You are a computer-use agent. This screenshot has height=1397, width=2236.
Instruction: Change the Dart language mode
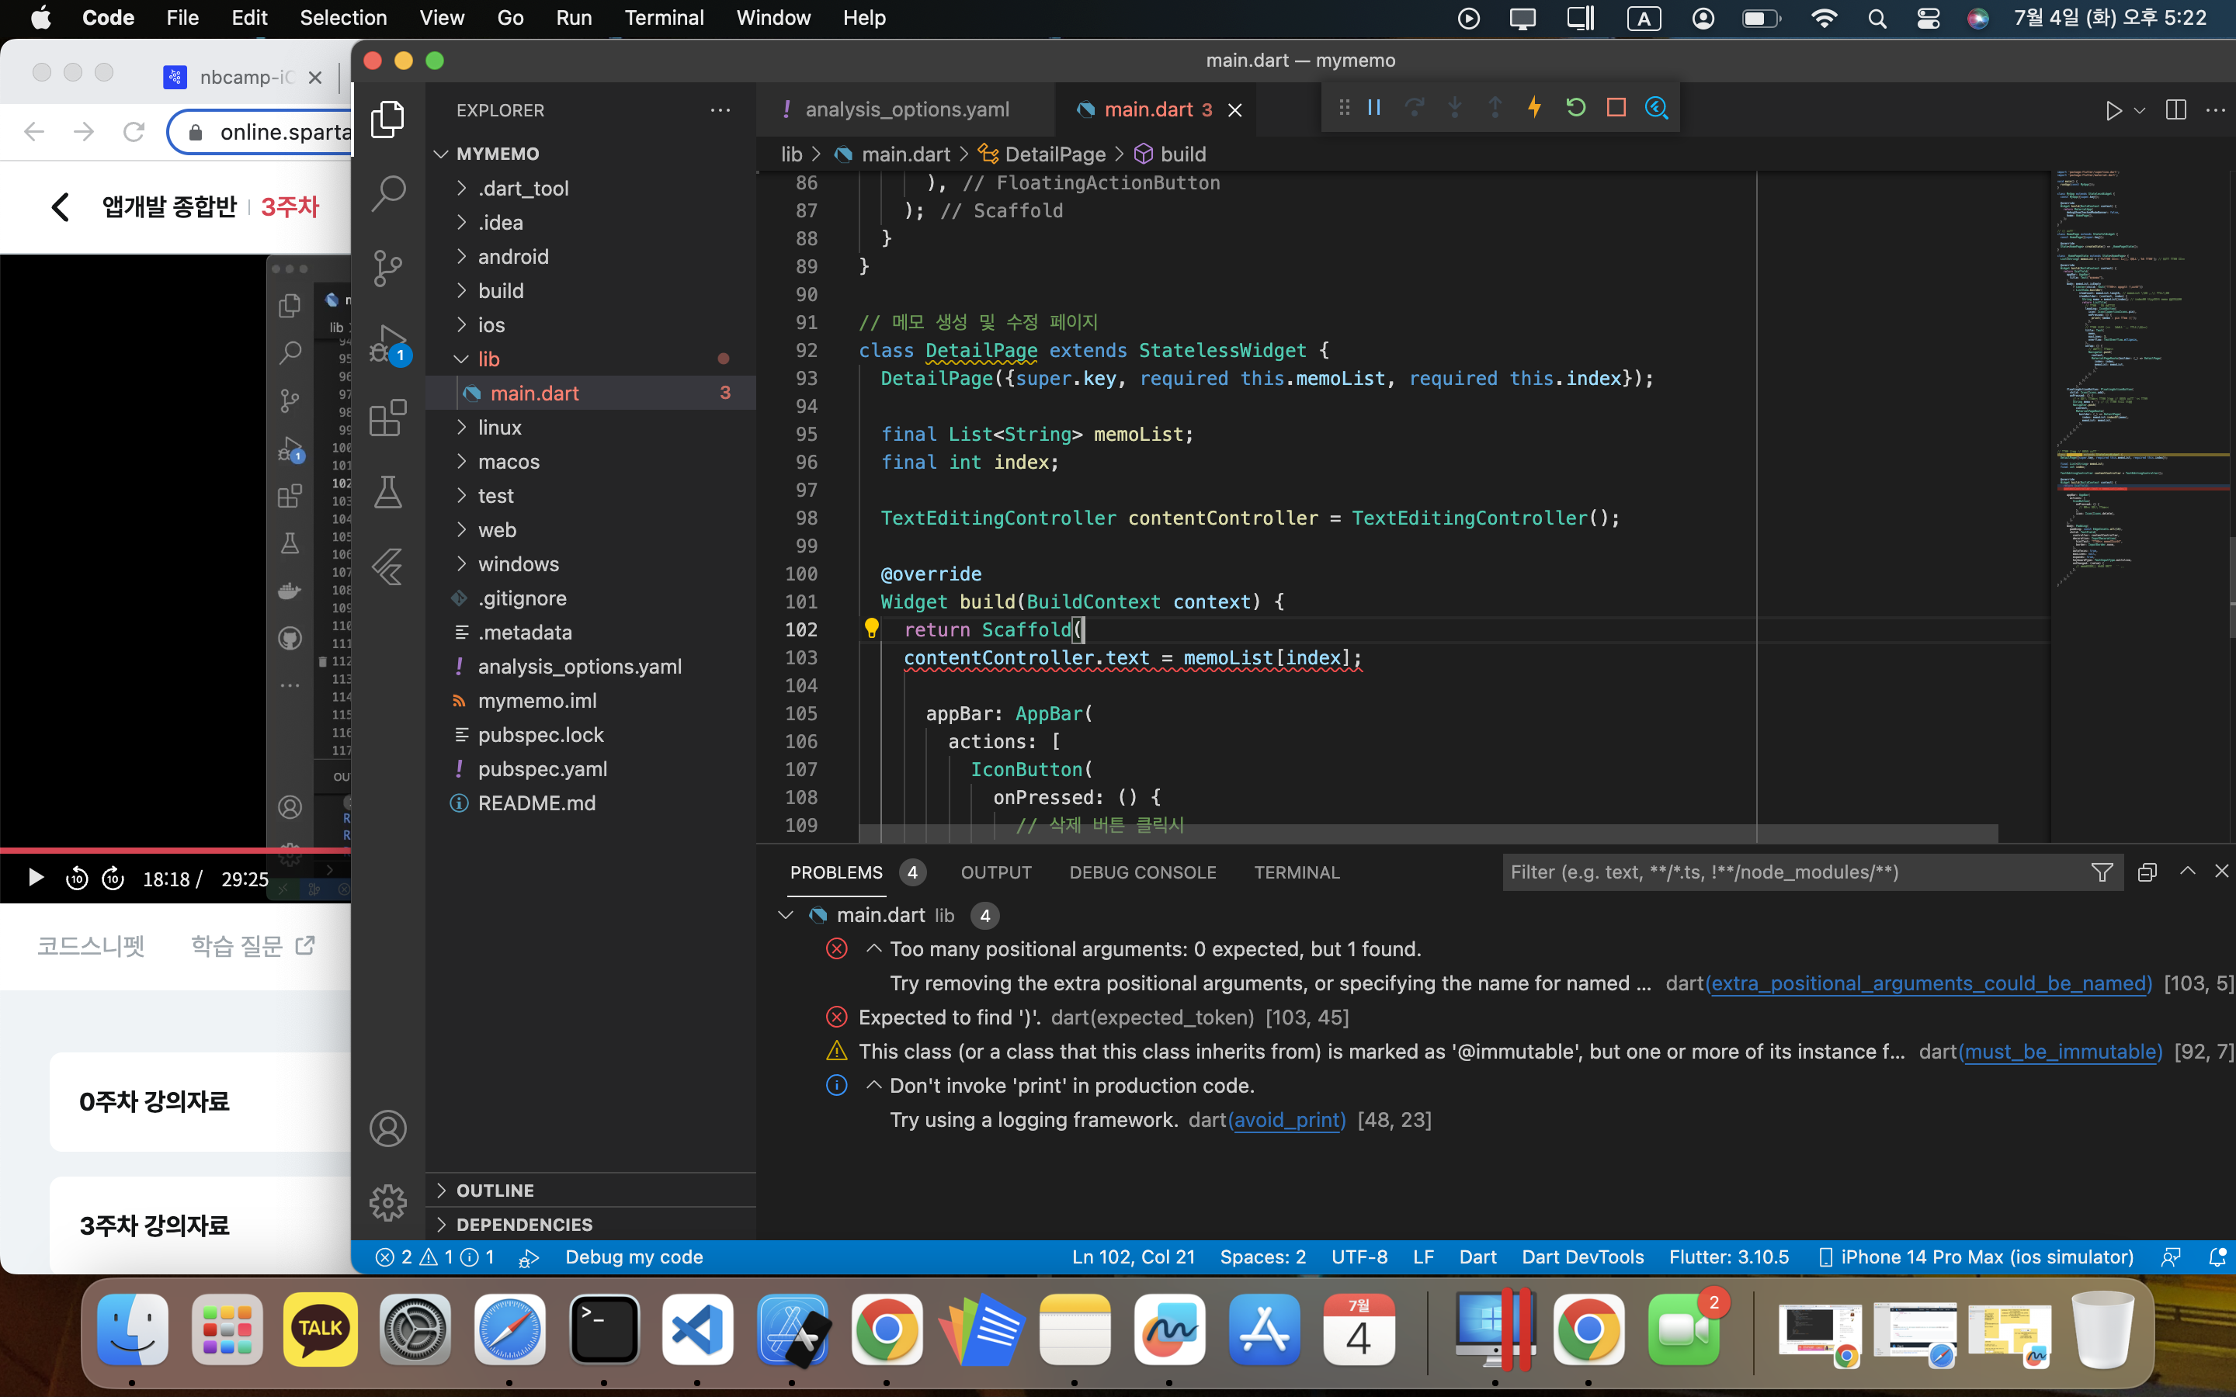click(1477, 1257)
